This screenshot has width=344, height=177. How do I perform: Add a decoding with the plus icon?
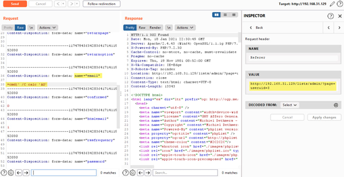pyautogui.click(x=336, y=105)
